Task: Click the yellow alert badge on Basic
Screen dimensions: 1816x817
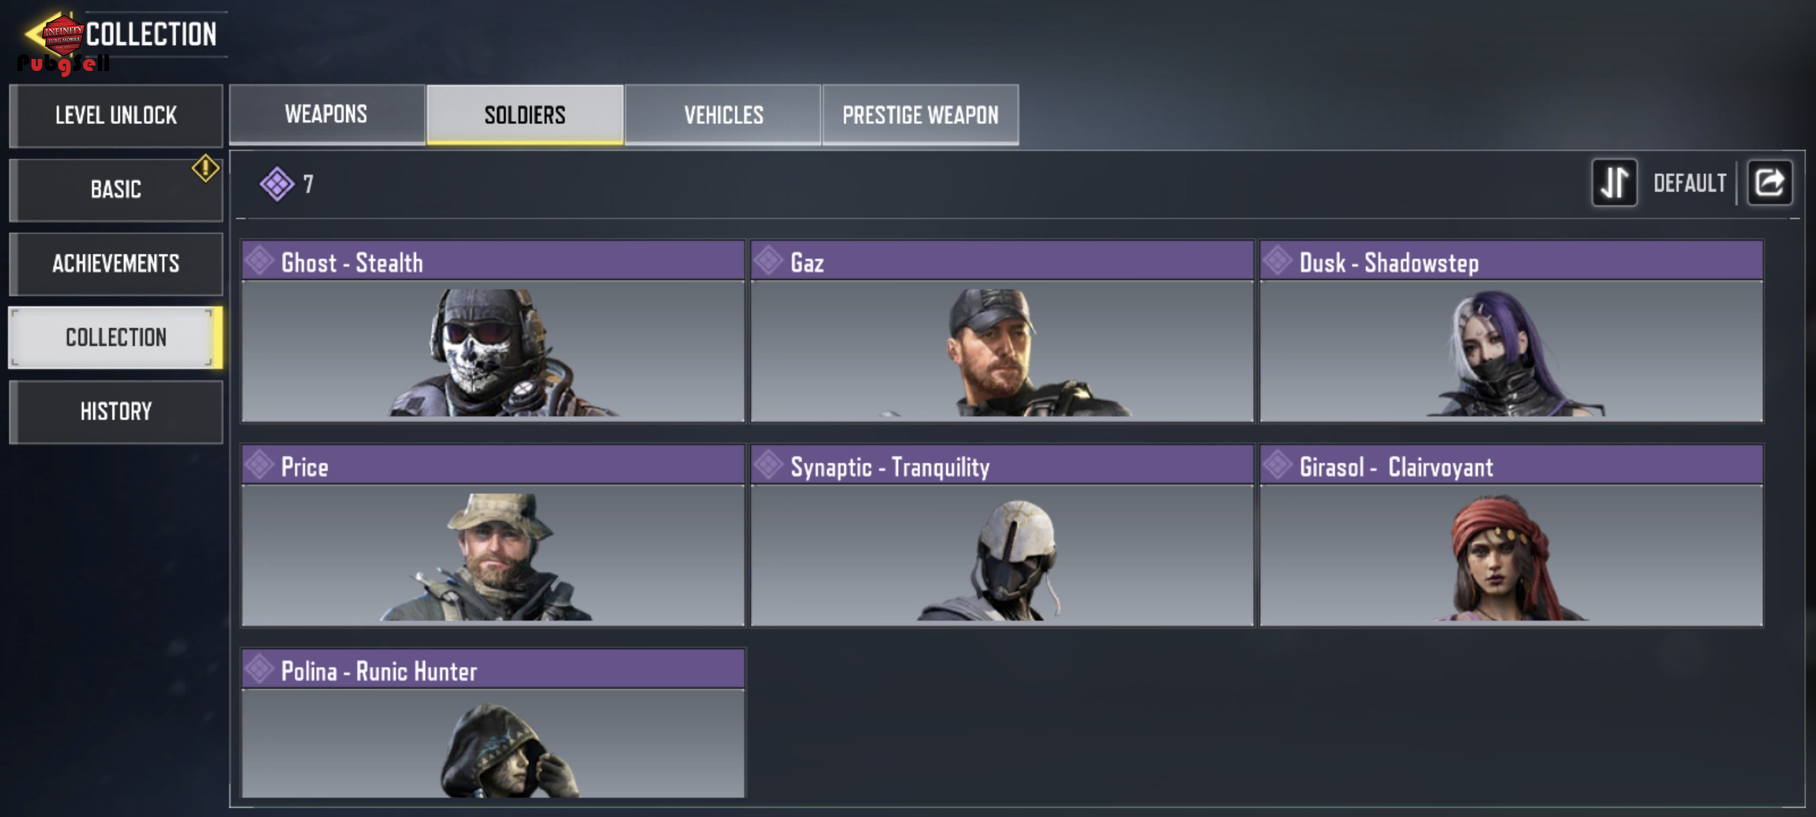Action: 205,168
